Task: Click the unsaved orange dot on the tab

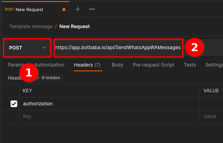Action: 64,10
